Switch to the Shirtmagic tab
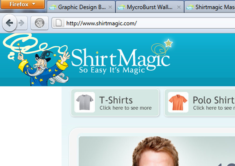Image resolution: width=235 pixels, height=166 pixels. (210, 7)
